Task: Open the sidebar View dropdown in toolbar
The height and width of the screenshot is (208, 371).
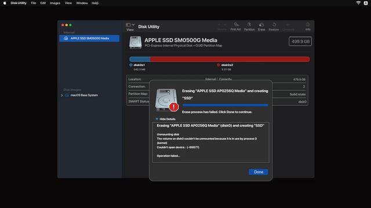Action: [130, 27]
